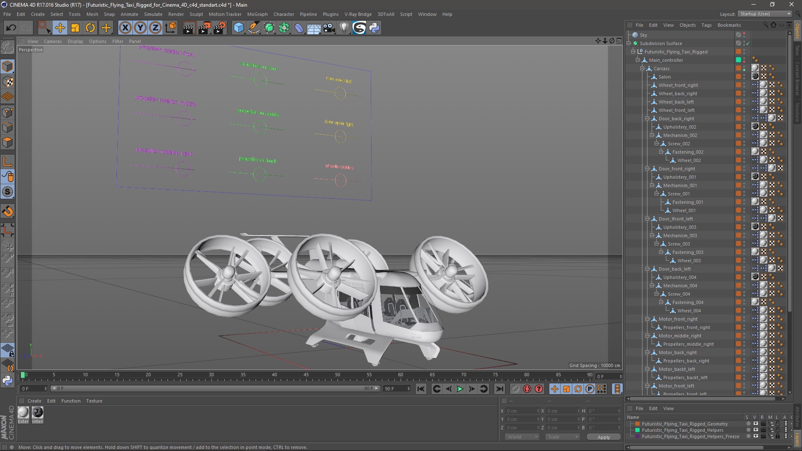Add a Cube primitive object icon
Viewport: 802px width, 451px height.
[239, 28]
